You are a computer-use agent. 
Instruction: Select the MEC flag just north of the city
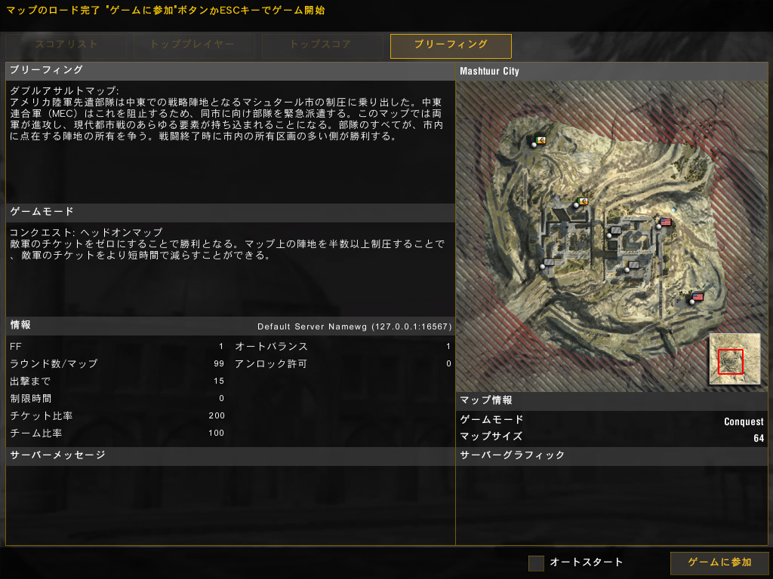(581, 202)
